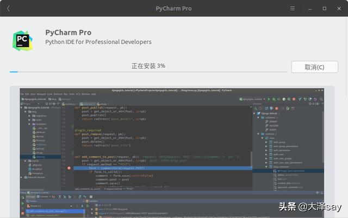Select the "PyCharm Pro" app name heading
The height and width of the screenshot is (218, 348).
coord(69,33)
